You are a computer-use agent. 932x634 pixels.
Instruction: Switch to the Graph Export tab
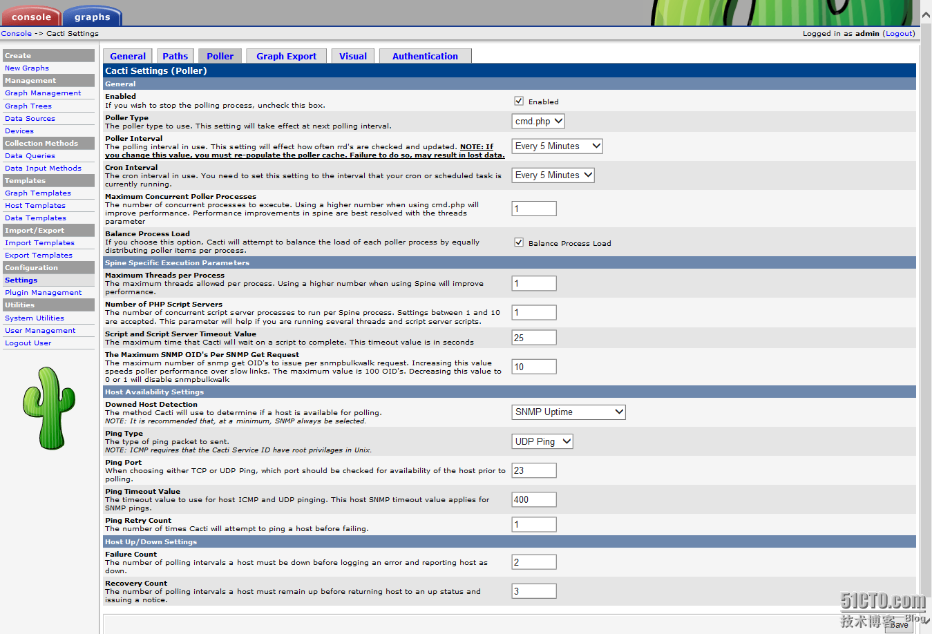(286, 56)
